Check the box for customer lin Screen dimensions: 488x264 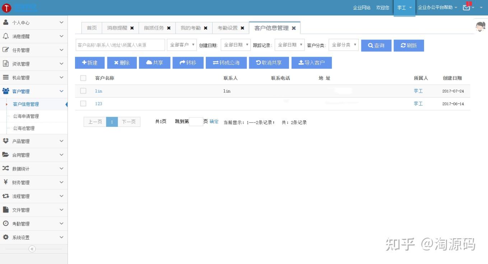pyautogui.click(x=83, y=91)
